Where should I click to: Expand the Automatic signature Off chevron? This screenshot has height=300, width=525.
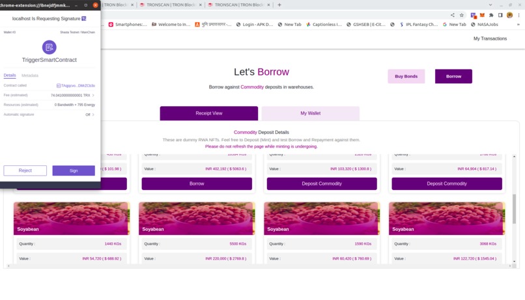93,115
